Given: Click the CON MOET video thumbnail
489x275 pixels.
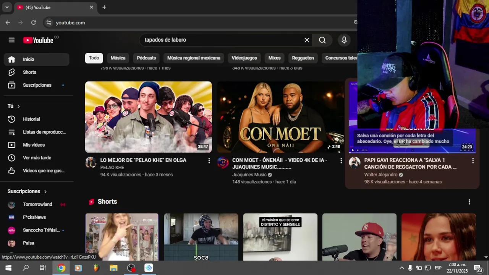Looking at the screenshot, I should 281,117.
